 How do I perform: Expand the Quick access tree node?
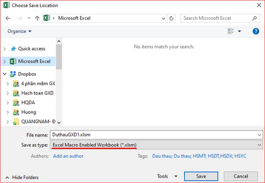click(4, 49)
